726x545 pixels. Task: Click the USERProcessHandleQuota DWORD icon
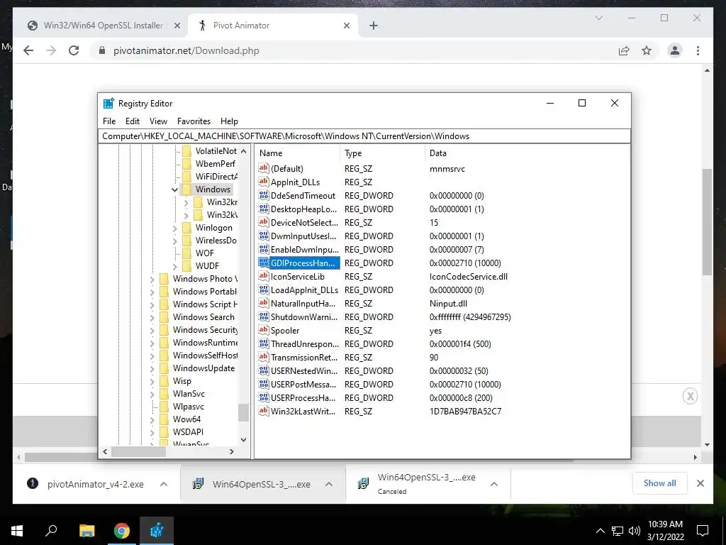264,397
